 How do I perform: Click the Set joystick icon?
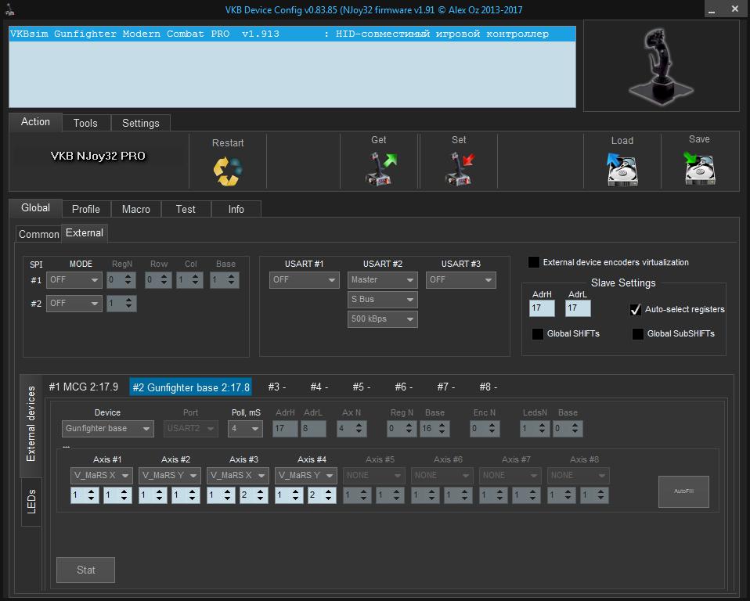click(460, 168)
